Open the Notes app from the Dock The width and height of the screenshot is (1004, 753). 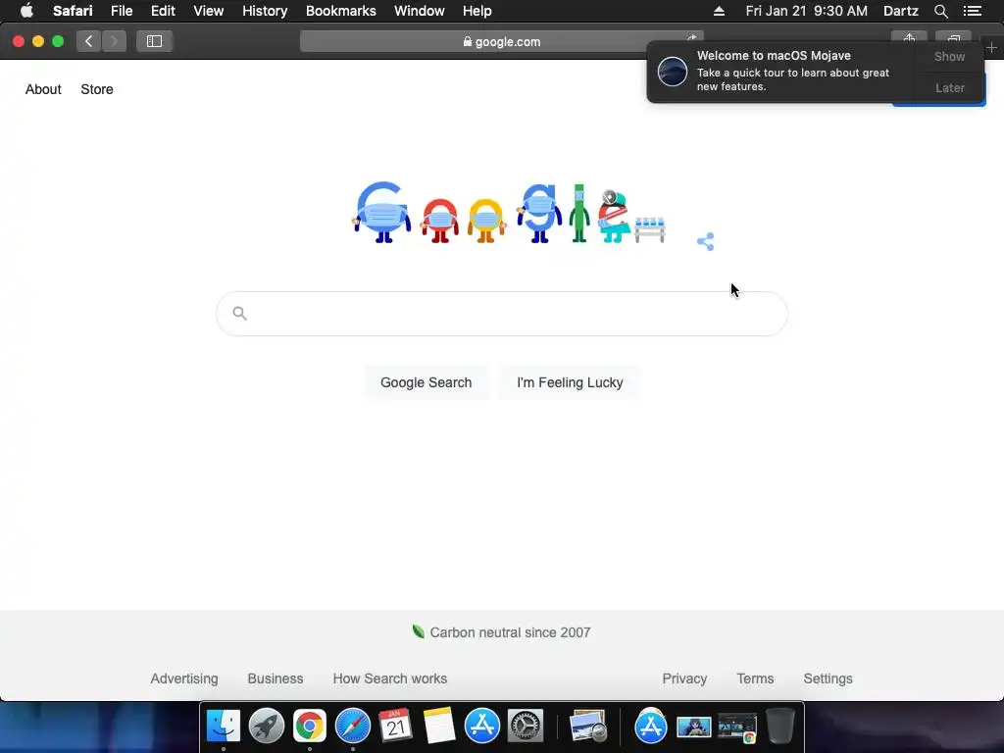point(438,726)
